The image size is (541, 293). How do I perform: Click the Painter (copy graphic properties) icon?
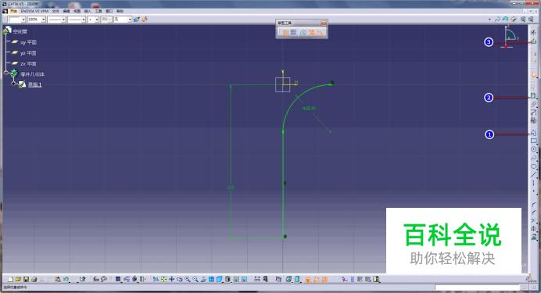[x=137, y=20]
